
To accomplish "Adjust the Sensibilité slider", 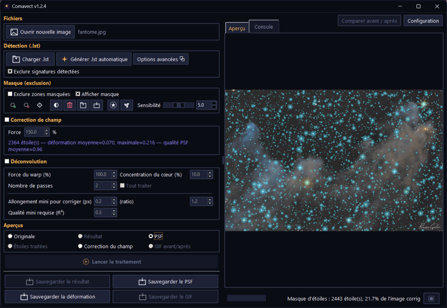I will coord(179,105).
